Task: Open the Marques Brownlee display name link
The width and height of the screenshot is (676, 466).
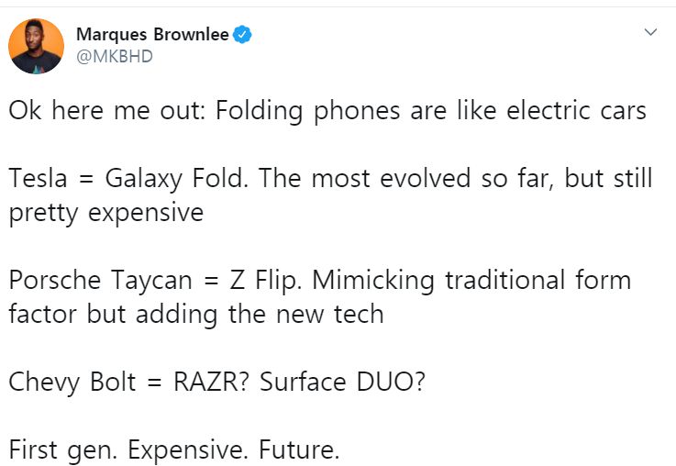Action: [x=152, y=36]
